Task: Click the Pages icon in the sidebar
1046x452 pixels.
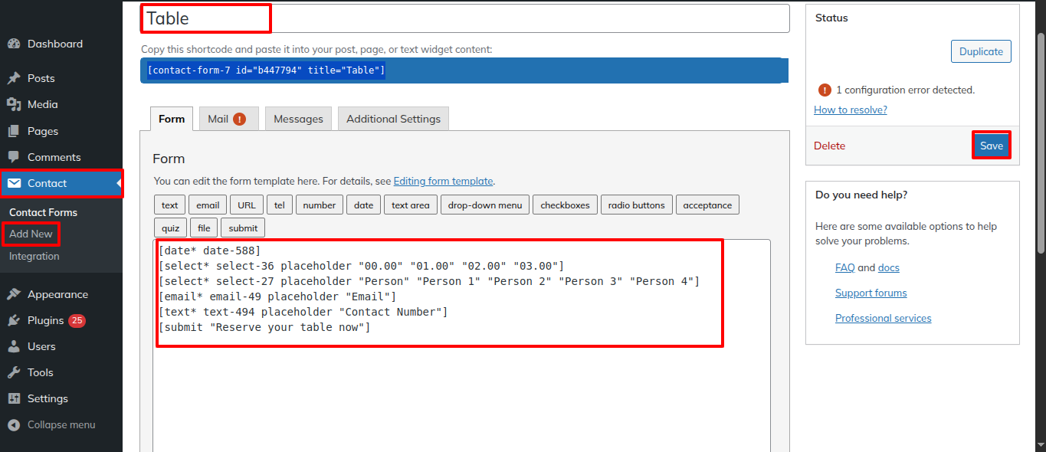Action: [14, 131]
